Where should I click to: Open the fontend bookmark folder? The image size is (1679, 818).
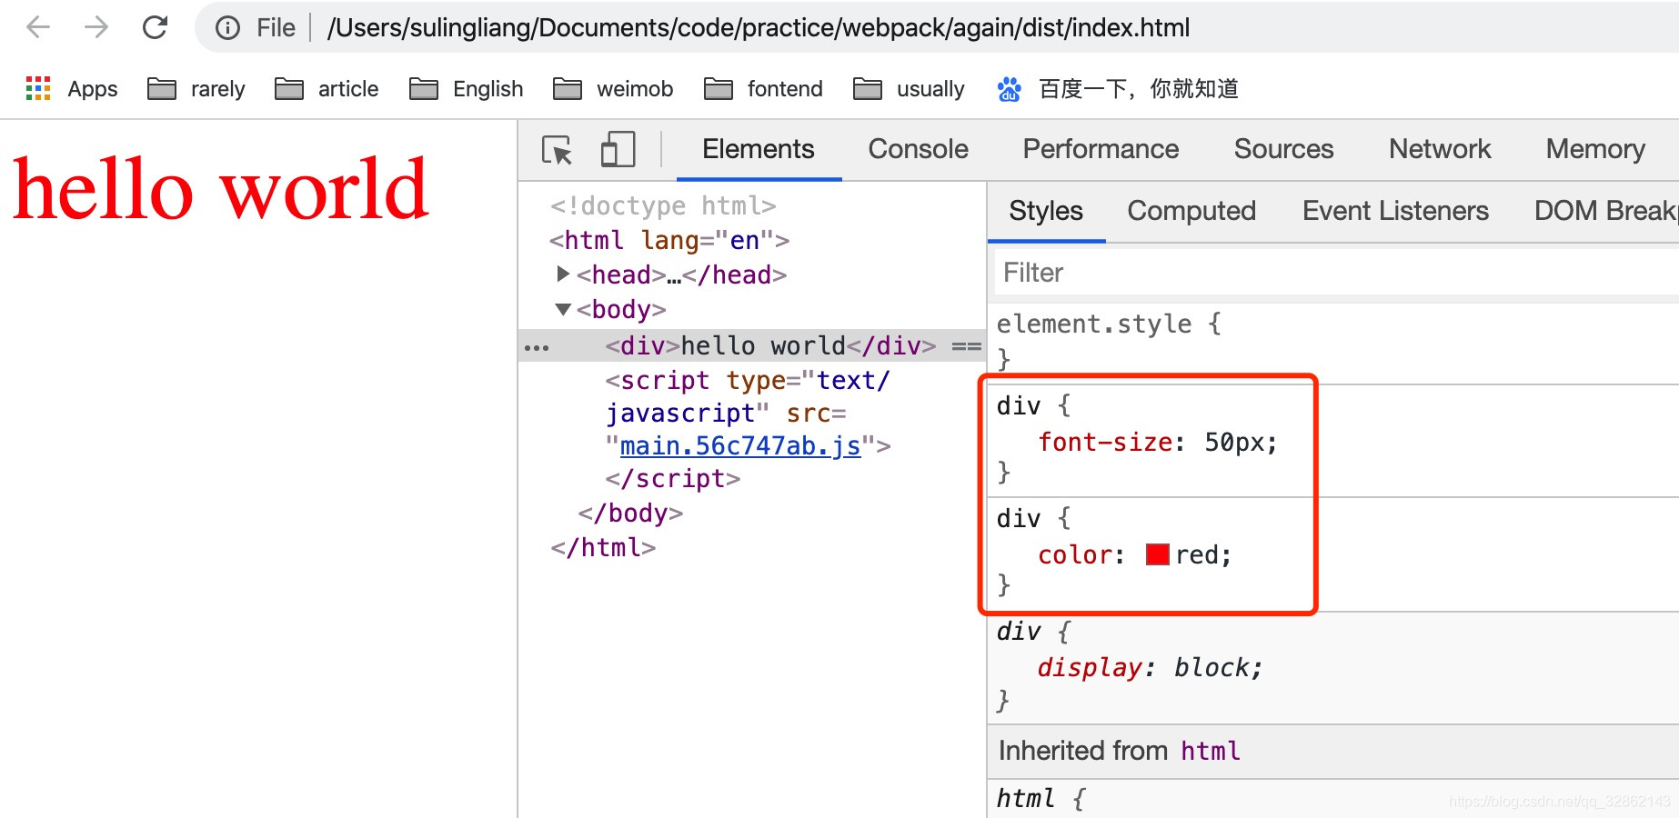click(x=763, y=89)
